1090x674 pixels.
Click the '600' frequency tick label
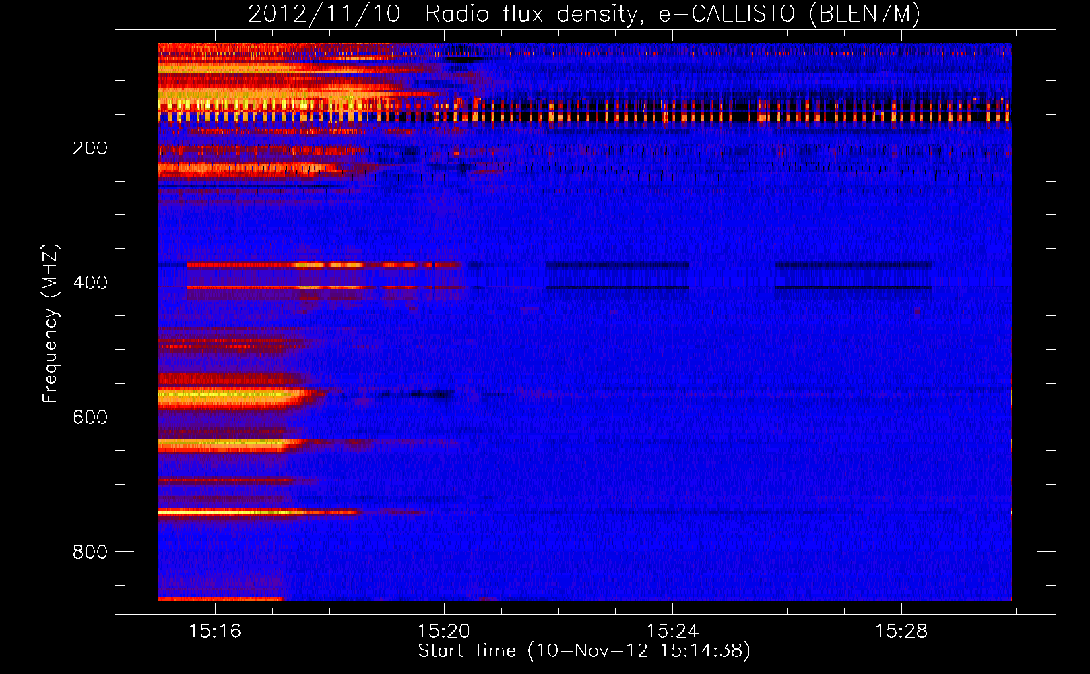point(90,418)
